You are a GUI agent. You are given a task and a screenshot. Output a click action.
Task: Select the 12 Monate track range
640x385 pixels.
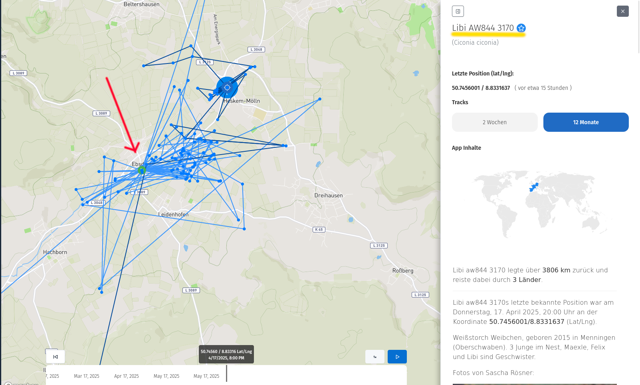pos(586,122)
